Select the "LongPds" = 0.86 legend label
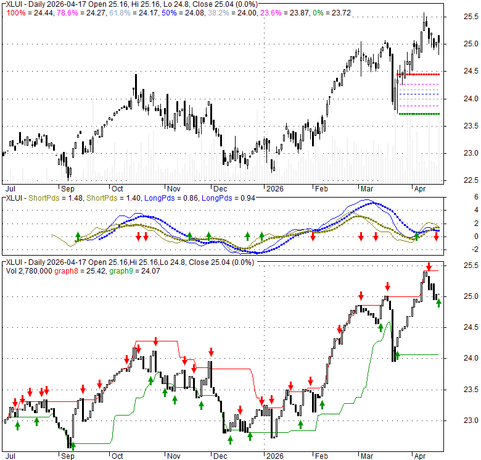This screenshot has width=481, height=460. click(x=160, y=198)
